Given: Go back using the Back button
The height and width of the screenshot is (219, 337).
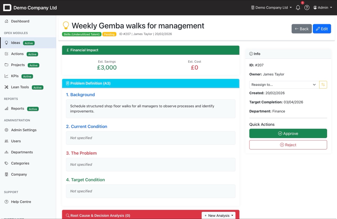Looking at the screenshot, I should [301, 29].
